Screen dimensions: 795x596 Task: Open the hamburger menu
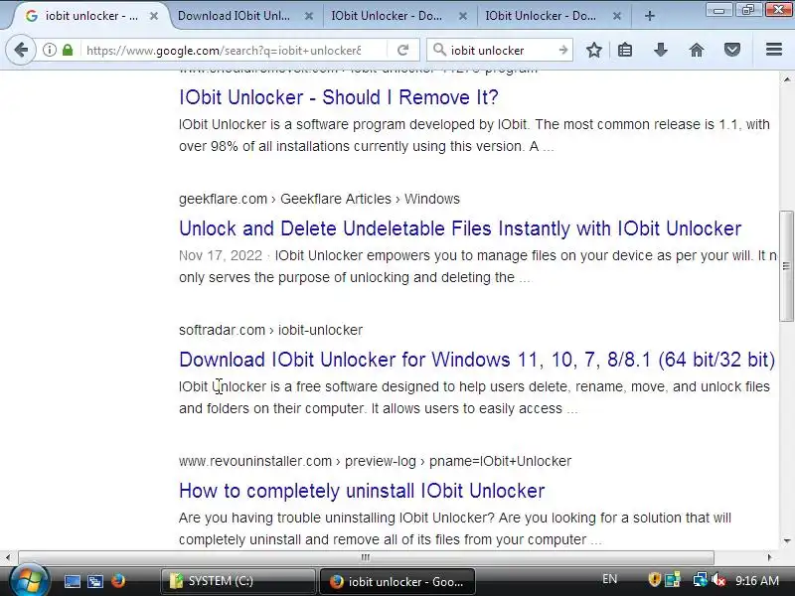coord(774,49)
